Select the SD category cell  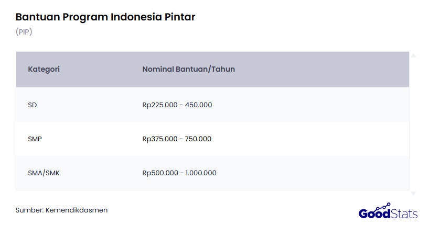[x=33, y=105]
